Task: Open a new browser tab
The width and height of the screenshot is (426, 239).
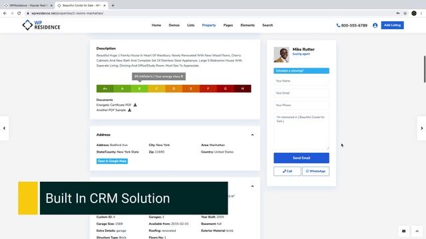Action: coord(112,5)
